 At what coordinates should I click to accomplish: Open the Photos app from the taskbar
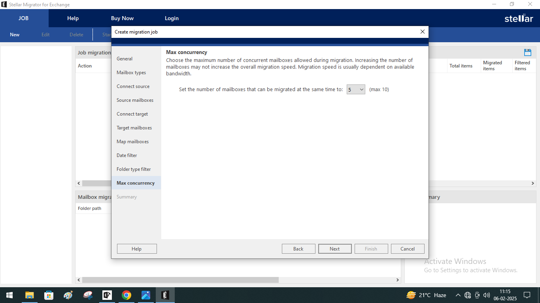point(145,295)
